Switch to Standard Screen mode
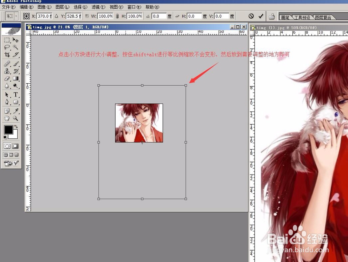 pos(6,155)
